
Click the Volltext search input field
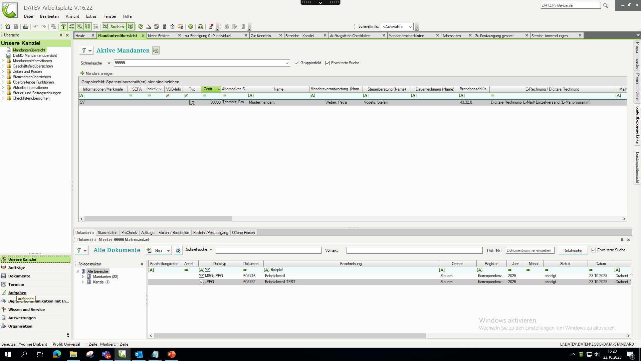click(x=414, y=250)
